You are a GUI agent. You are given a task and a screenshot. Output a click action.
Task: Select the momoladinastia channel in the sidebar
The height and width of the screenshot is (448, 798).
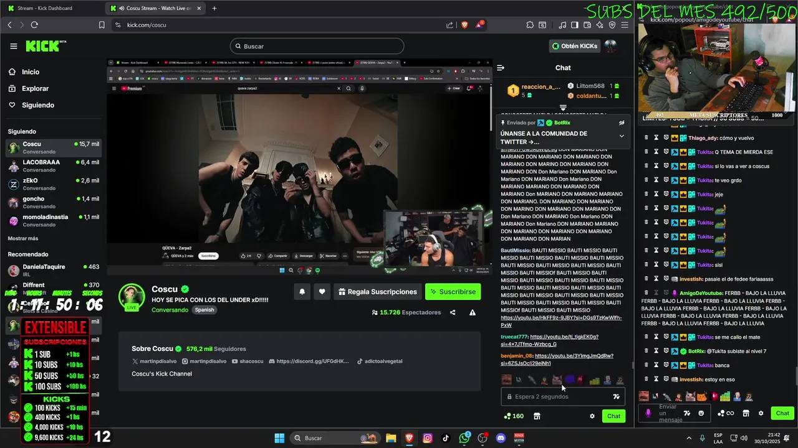tap(53, 220)
